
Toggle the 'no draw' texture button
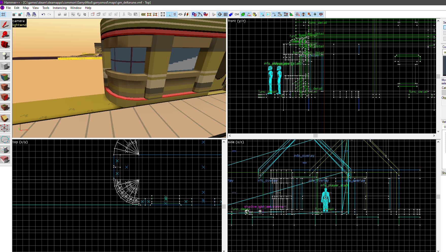click(249, 14)
